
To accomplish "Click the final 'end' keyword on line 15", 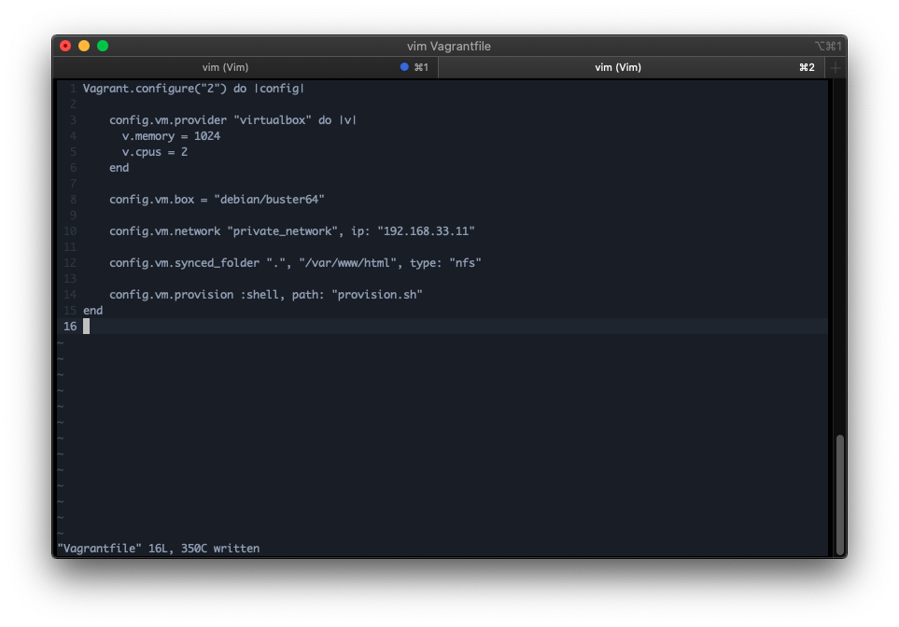I will pos(93,311).
